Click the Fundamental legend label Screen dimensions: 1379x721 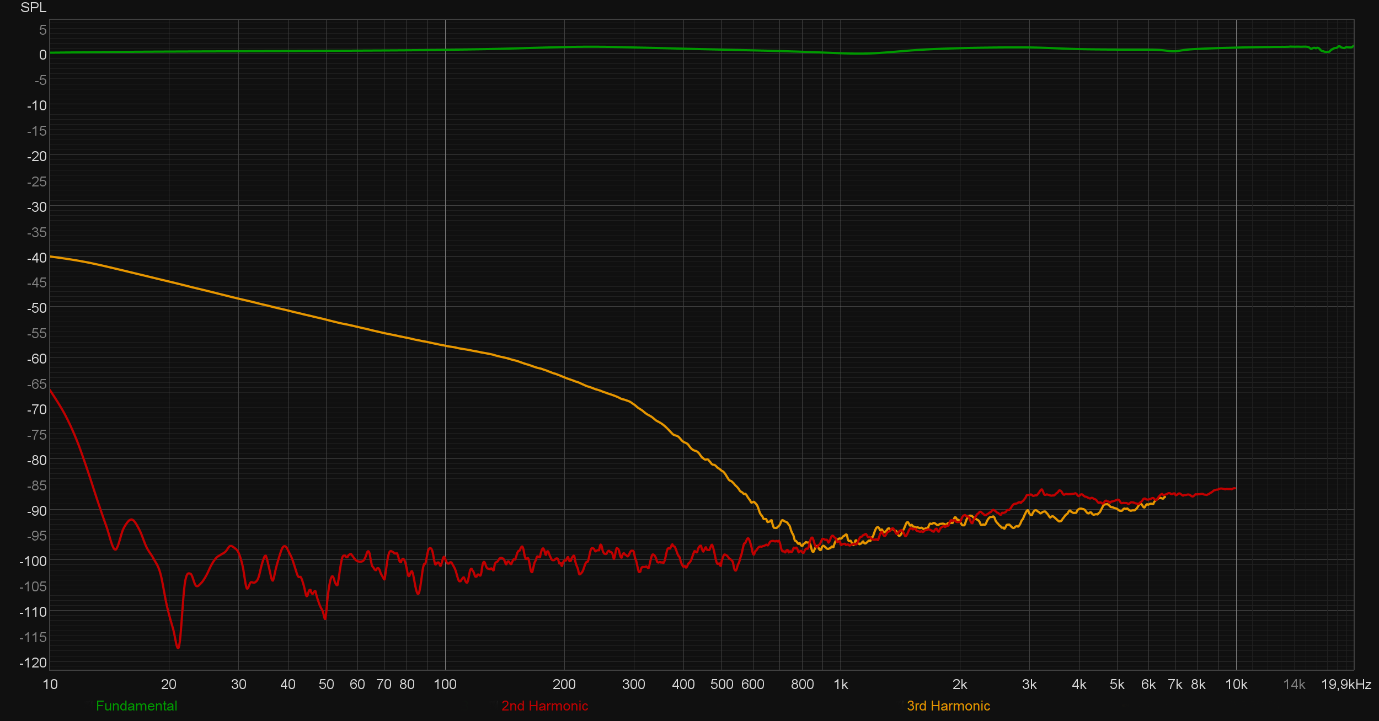136,706
